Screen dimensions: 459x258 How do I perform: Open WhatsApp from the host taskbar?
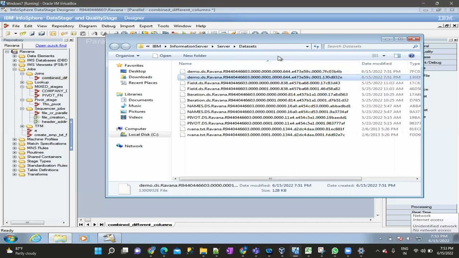tap(335, 251)
